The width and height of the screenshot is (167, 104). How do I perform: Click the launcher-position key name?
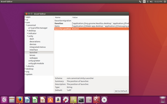[x=63, y=29]
